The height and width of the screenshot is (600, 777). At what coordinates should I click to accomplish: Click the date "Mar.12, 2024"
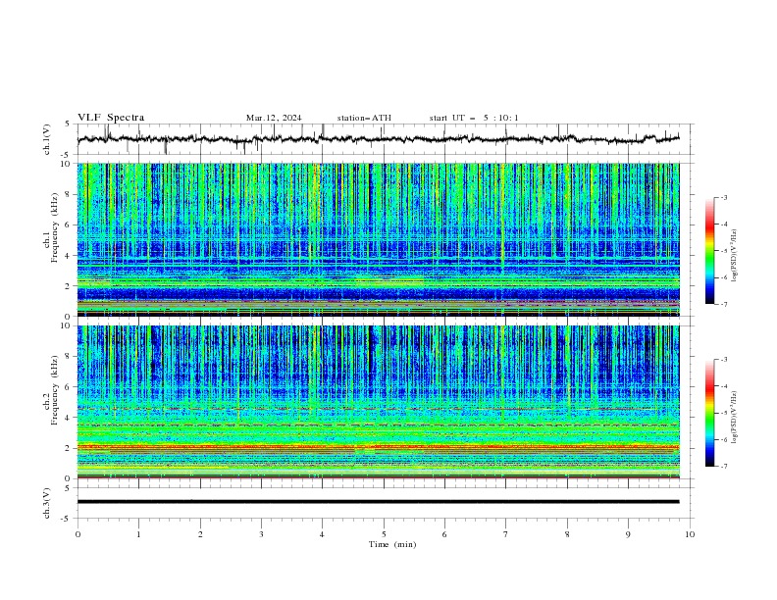pos(274,118)
